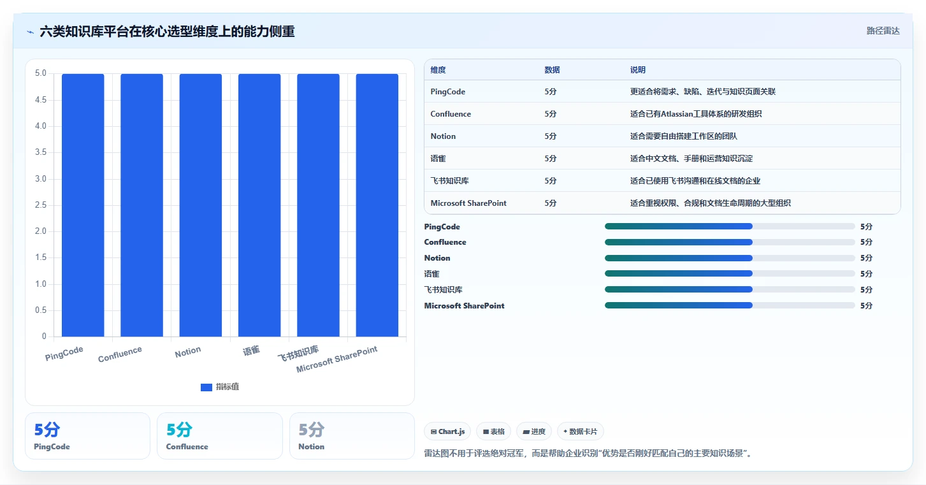Click the 六类知识库平台在核心选型维度上的能力侧重 title
This screenshot has width=926, height=485.
pos(167,32)
